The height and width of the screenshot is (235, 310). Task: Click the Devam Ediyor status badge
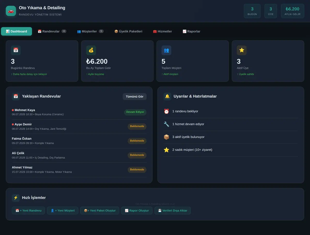tap(135, 112)
